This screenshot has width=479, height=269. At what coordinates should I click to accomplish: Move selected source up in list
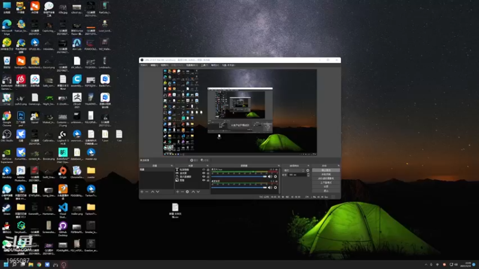coord(193,191)
